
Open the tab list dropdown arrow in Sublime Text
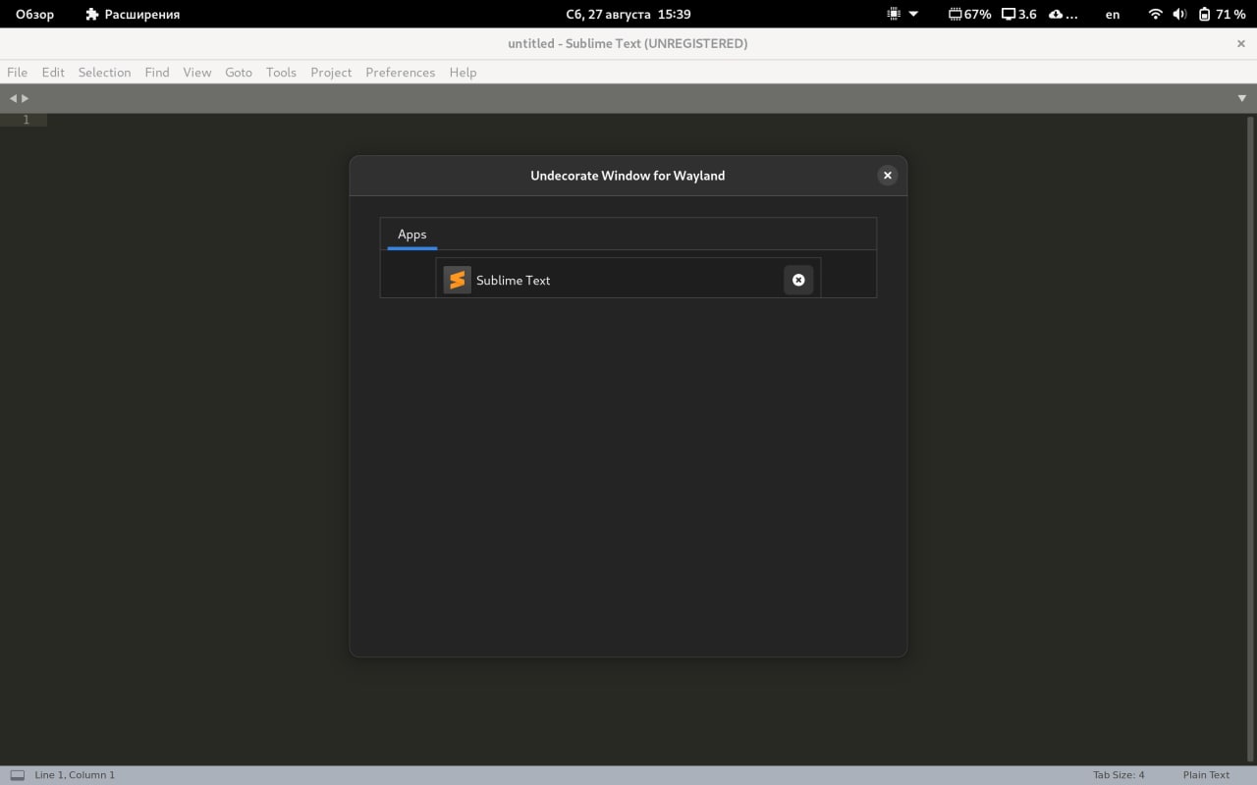pos(1241,98)
